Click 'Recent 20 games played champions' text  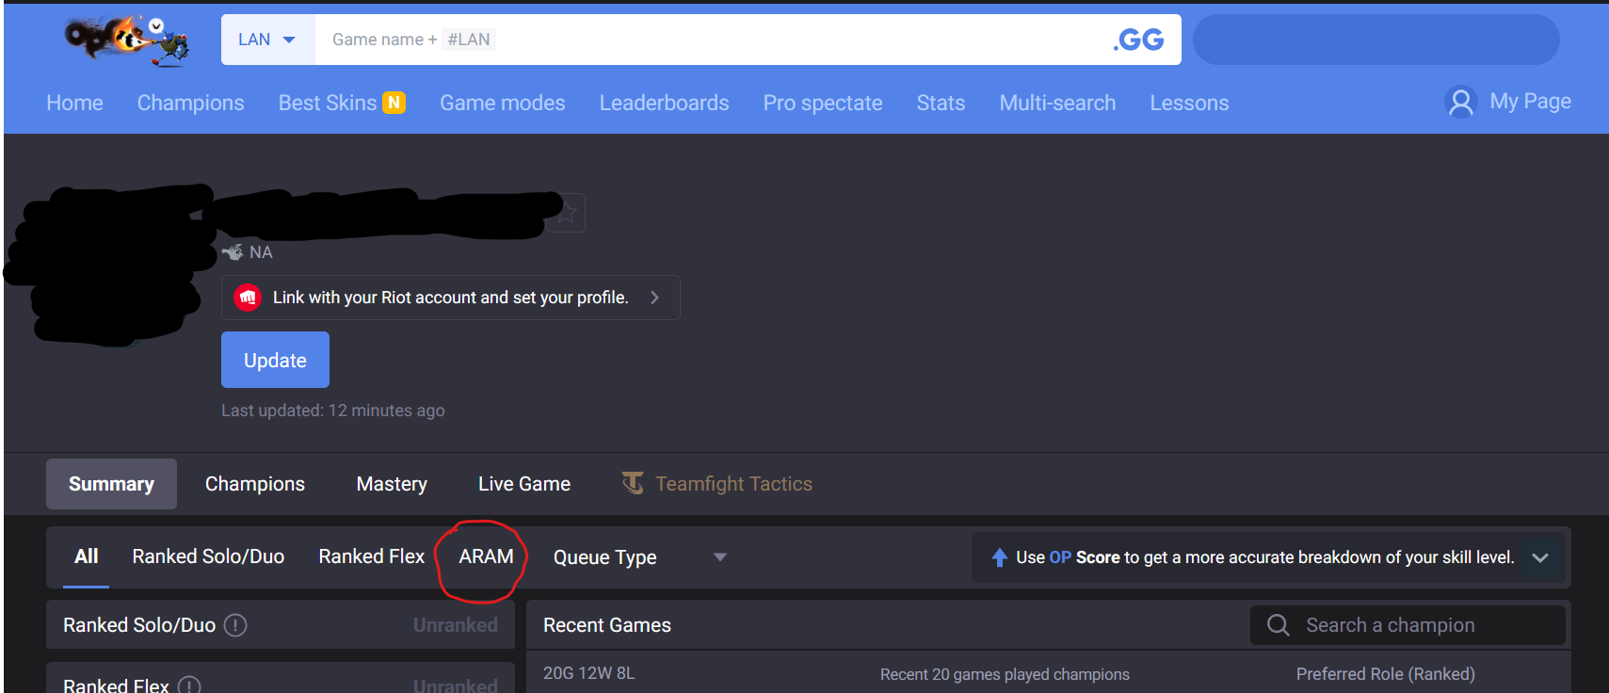[x=1005, y=674]
